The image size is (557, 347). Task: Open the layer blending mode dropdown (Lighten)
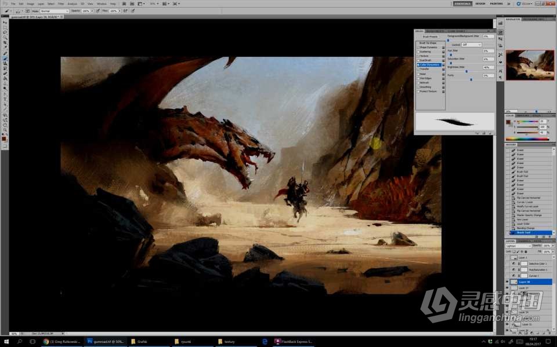point(518,246)
